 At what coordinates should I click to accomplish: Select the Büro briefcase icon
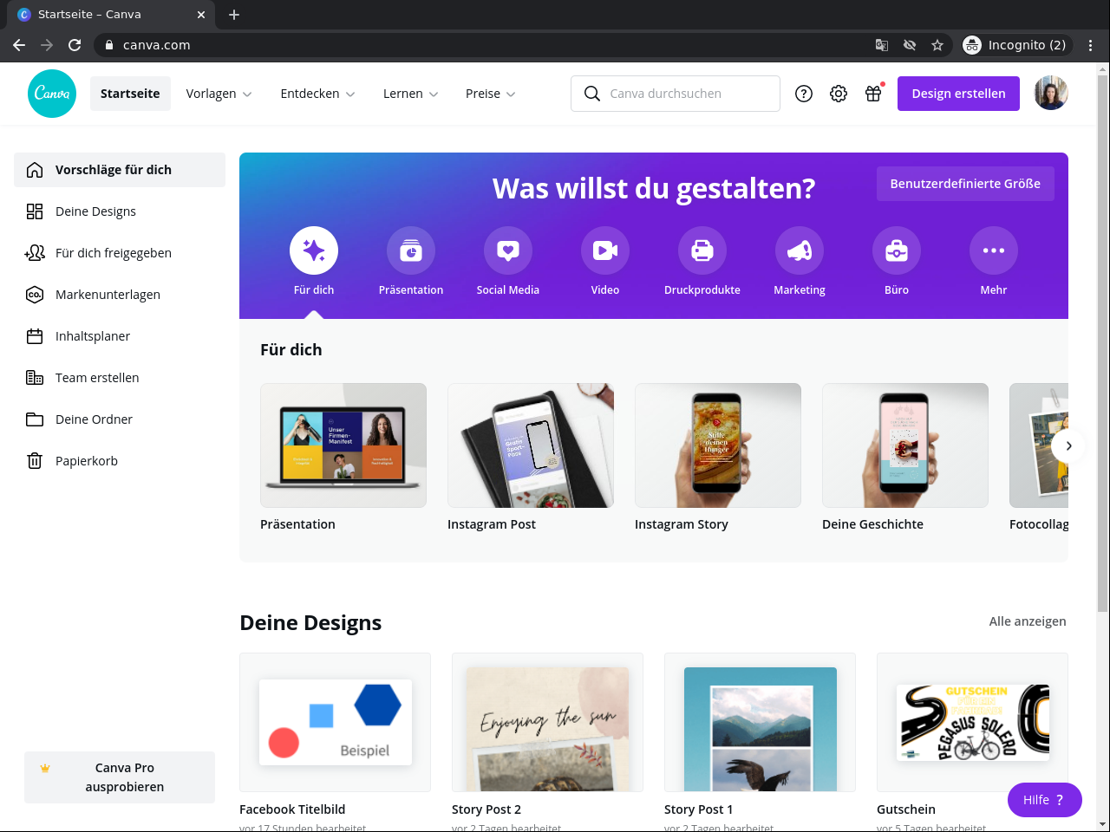(x=897, y=250)
